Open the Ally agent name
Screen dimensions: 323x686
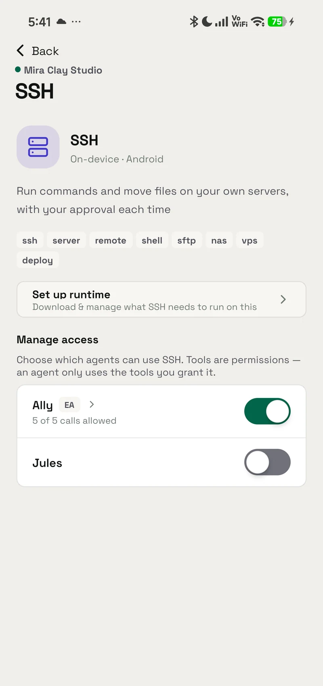(42, 405)
